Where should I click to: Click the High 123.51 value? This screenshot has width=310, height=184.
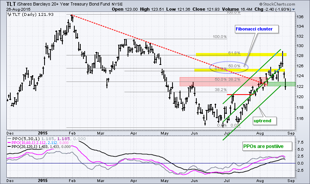coord(152,9)
